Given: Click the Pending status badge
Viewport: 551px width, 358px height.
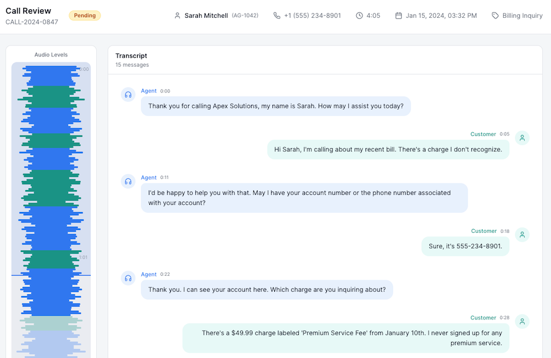Looking at the screenshot, I should pyautogui.click(x=84, y=16).
